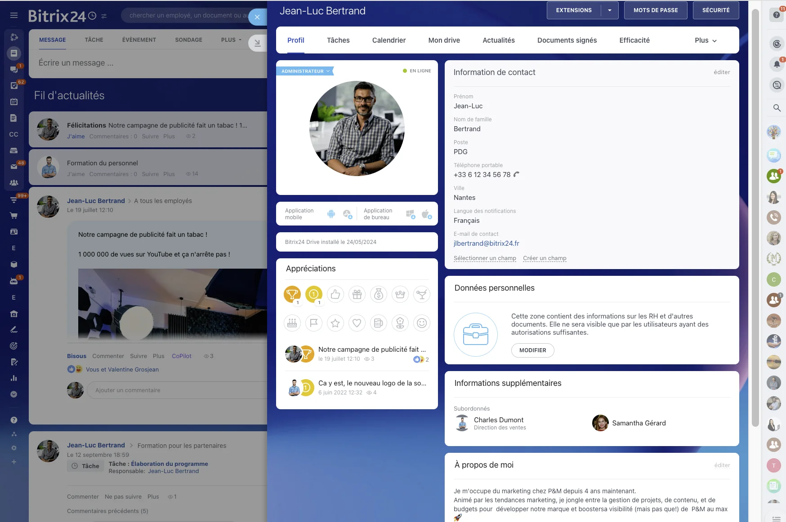This screenshot has width=786, height=522.
Task: Open the hamburger menu toggle
Action: coord(14,15)
